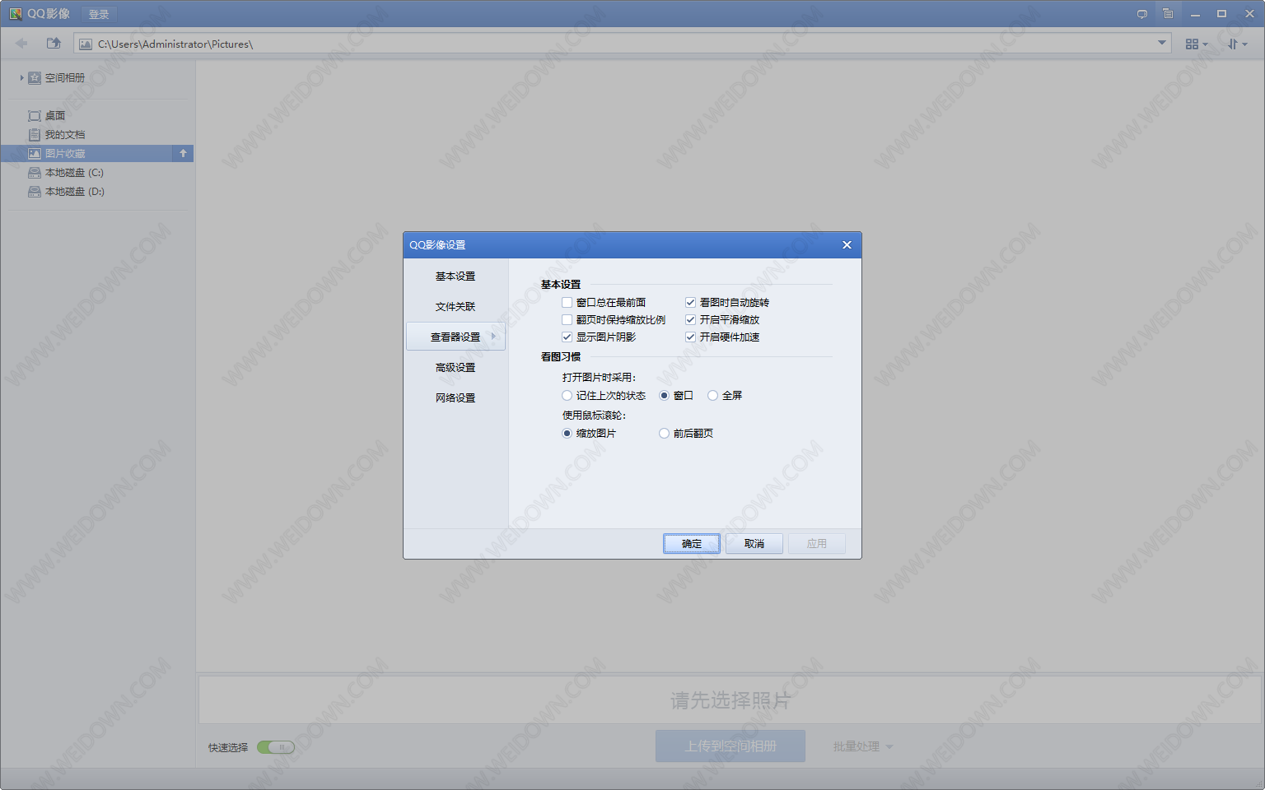Image resolution: width=1265 pixels, height=790 pixels.
Task: Click the 确定 button
Action: coord(692,544)
